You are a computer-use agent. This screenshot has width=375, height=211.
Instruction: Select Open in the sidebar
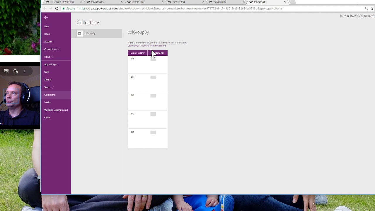click(x=47, y=34)
